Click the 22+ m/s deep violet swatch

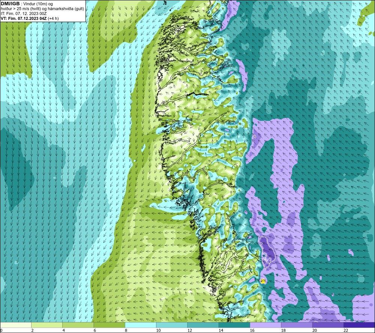[x=359, y=325]
